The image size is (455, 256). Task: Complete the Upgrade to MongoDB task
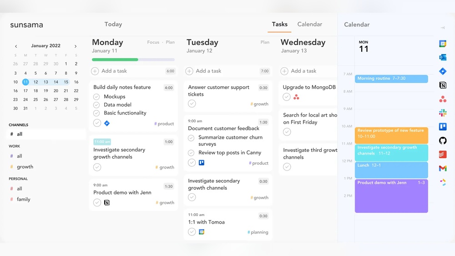(x=287, y=97)
